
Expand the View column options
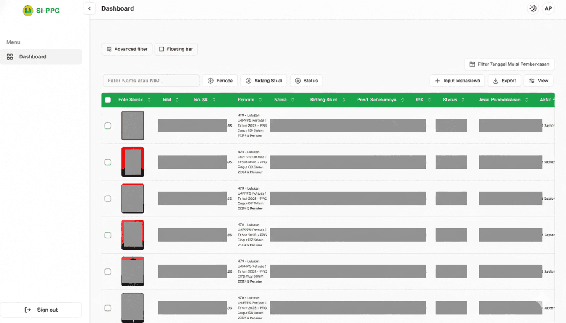tap(538, 81)
